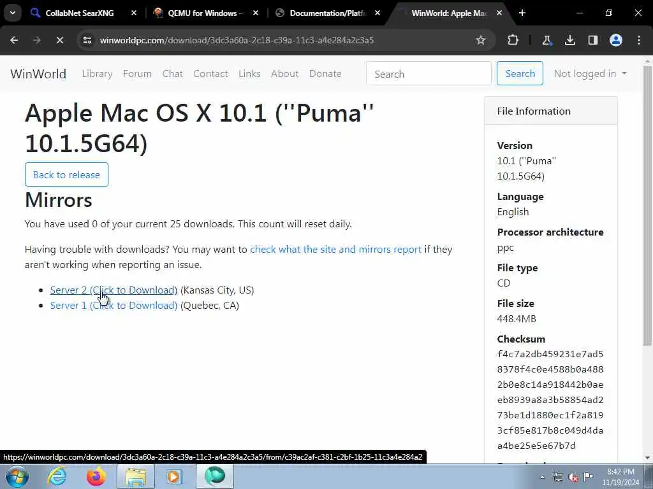Open the Forum menu item

pos(137,74)
